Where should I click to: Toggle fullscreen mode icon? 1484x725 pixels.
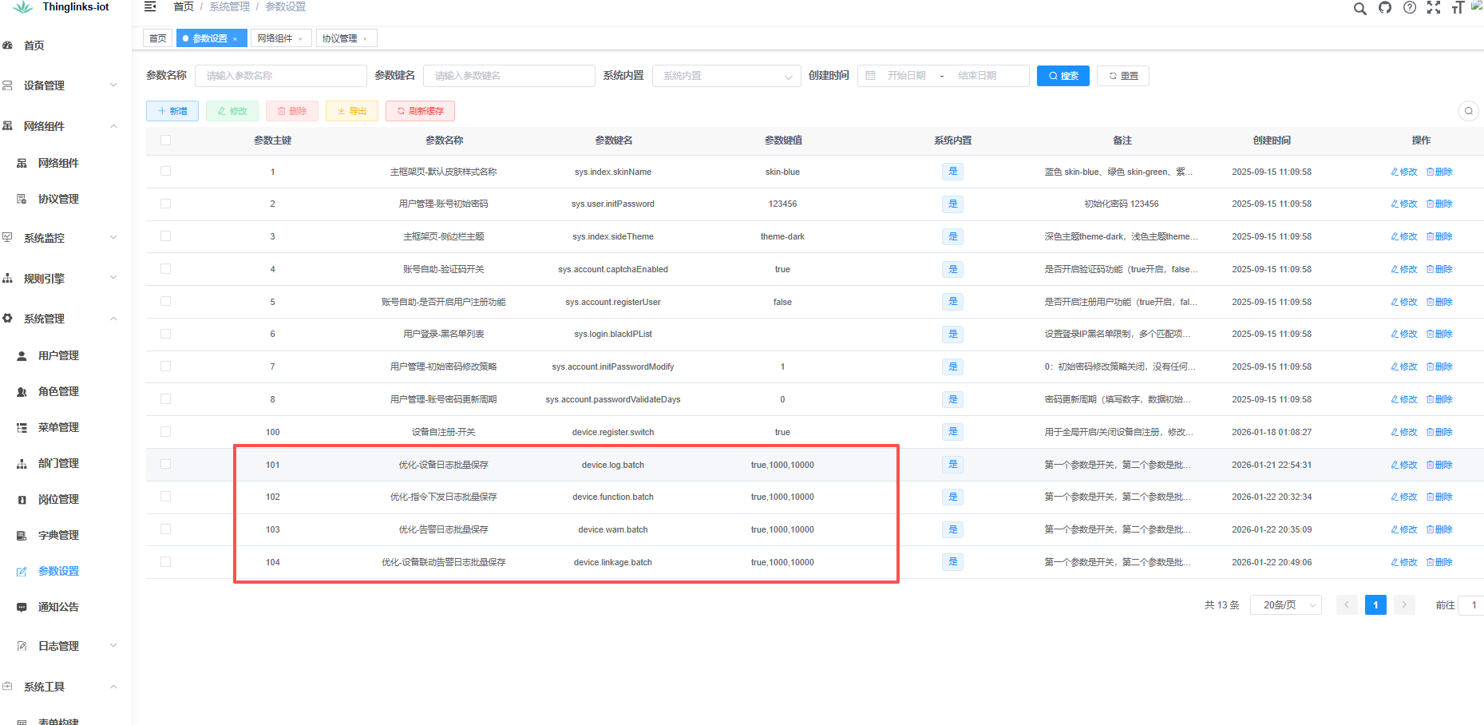(x=1434, y=8)
